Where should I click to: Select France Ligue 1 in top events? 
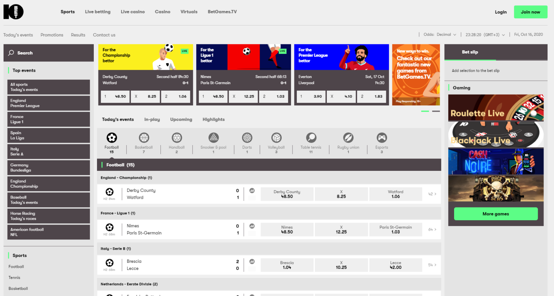coord(49,119)
